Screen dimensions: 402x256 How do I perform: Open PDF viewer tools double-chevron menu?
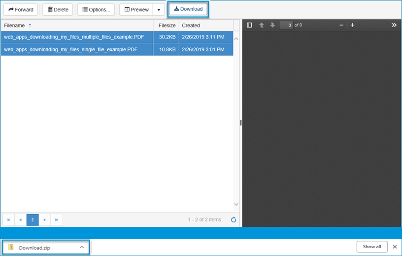pos(394,25)
